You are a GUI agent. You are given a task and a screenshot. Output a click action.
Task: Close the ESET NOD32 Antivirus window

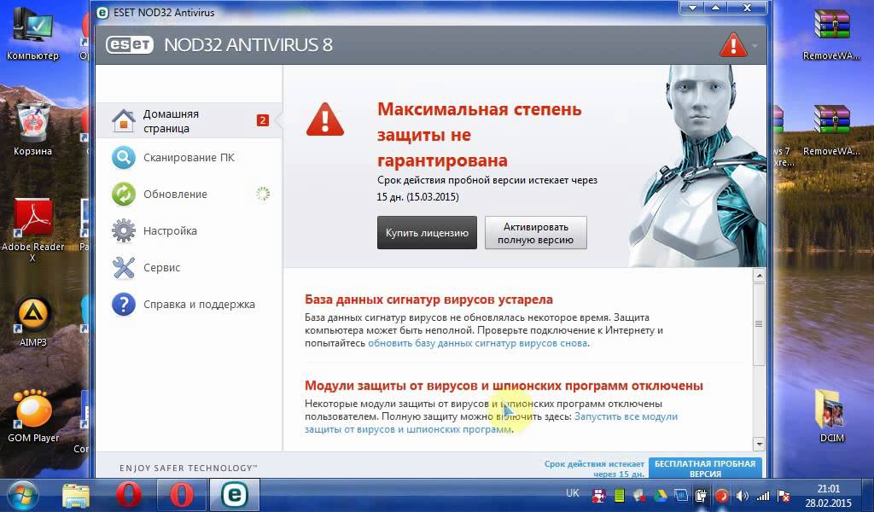coord(748,8)
